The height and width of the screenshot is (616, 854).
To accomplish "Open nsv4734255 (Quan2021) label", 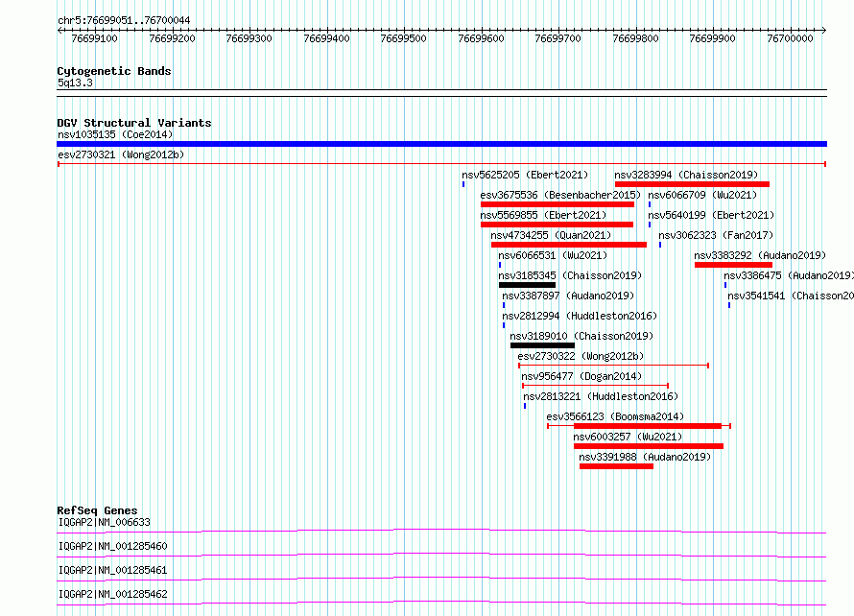I will click(551, 235).
